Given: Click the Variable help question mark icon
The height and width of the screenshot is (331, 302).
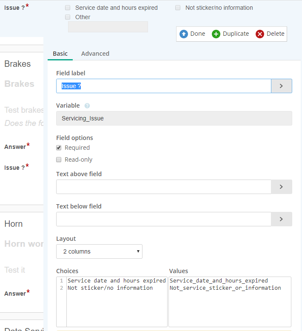Looking at the screenshot, I should pos(87,106).
